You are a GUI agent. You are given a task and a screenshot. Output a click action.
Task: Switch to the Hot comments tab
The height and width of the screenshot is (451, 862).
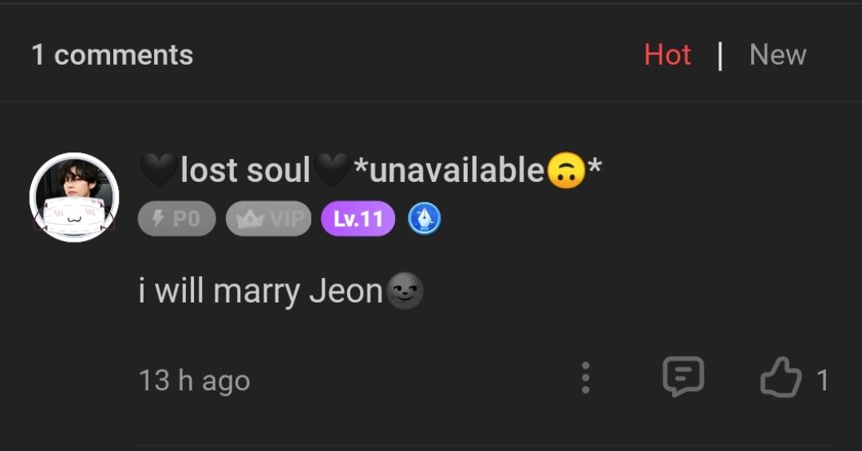(x=667, y=55)
